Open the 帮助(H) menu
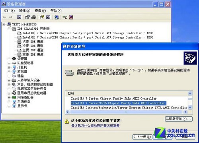This screenshot has height=143, width=199. [56, 11]
